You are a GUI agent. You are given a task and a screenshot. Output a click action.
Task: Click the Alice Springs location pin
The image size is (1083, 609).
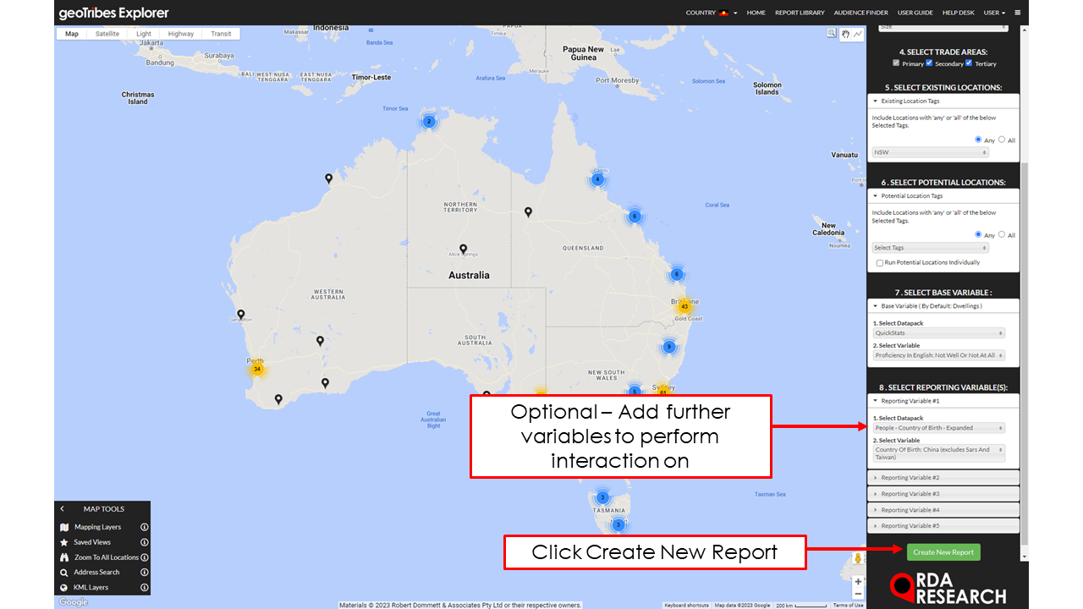pyautogui.click(x=463, y=250)
